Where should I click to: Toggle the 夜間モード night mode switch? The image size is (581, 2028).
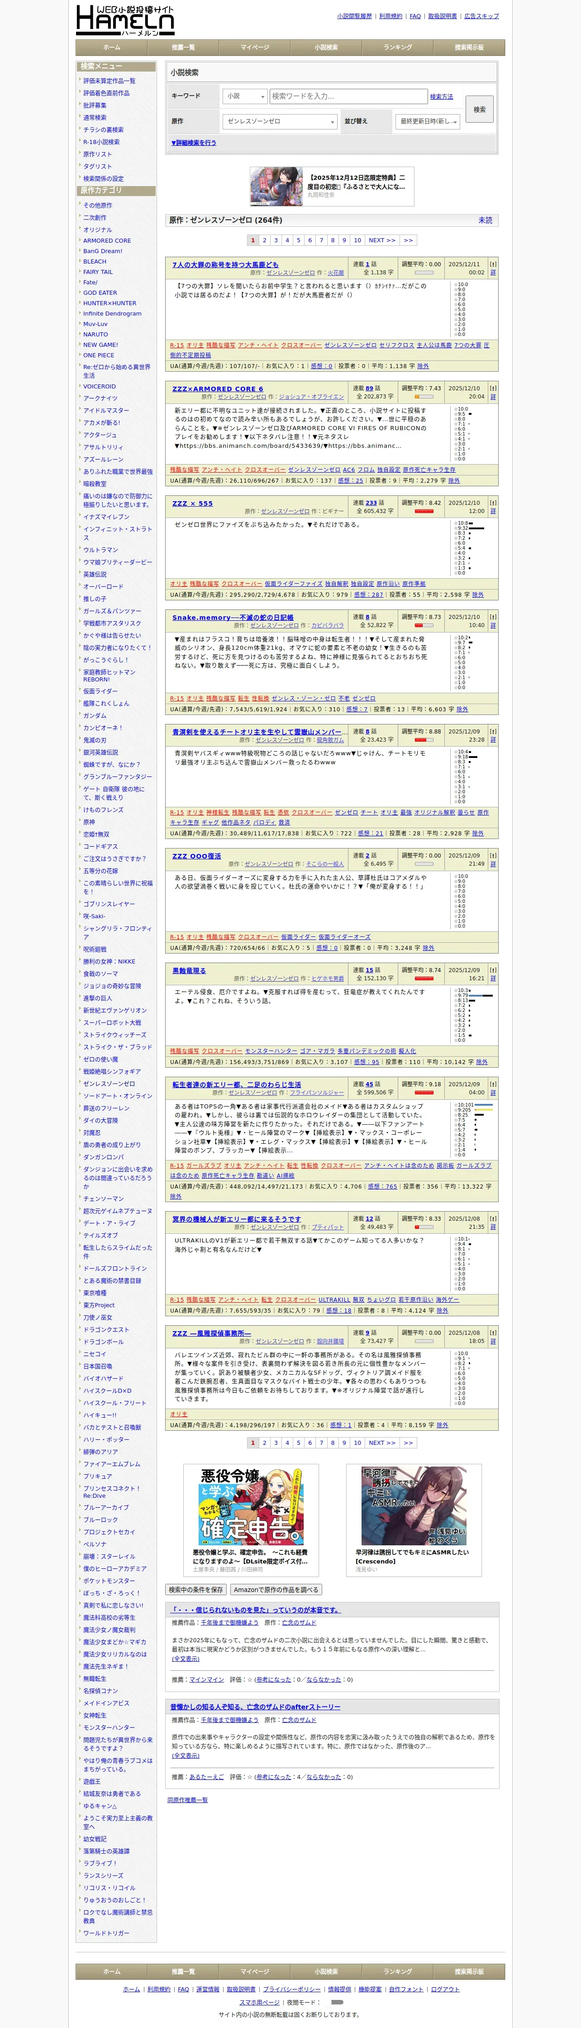[x=337, y=2002]
